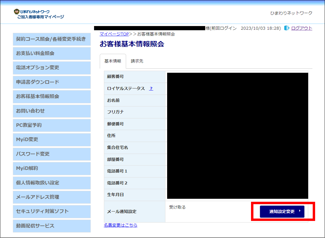Open PC教室予約 sidebar item
This screenshot has width=325, height=238.
click(52, 125)
